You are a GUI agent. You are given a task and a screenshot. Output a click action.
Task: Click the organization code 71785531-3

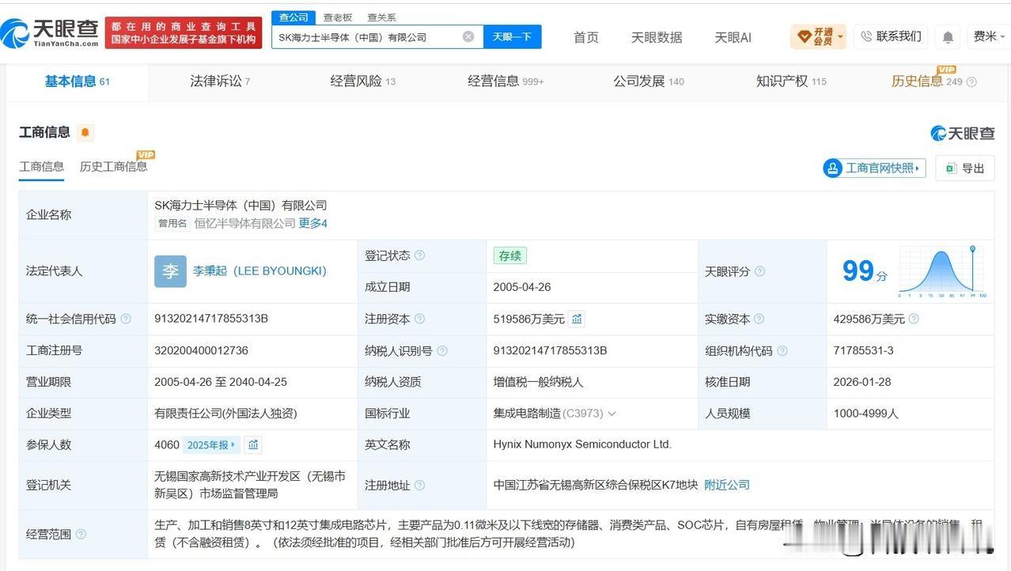(x=863, y=350)
